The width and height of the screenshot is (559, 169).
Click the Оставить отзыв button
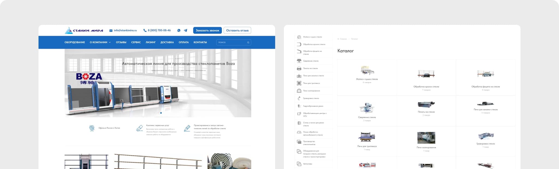coord(237,31)
